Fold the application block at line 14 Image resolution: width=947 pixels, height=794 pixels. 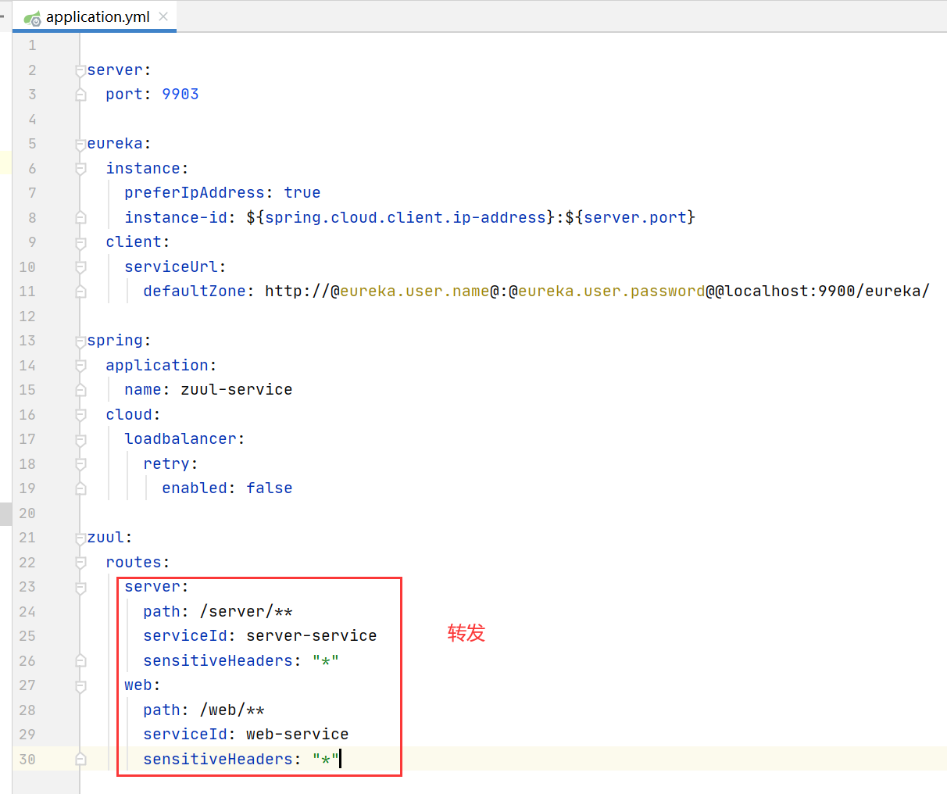pyautogui.click(x=80, y=366)
